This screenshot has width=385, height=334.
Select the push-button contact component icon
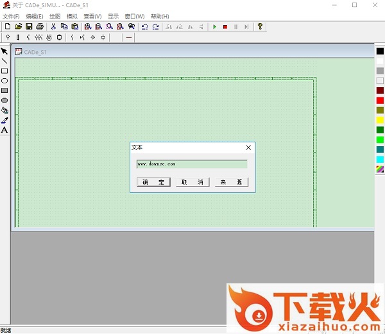[x=82, y=37]
